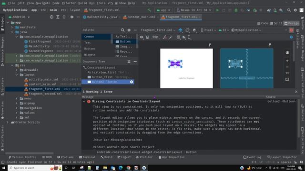Image resolution: width=305 pixels, height=171 pixels.
Task: Open Palette settings gear
Action: (x=129, y=30)
